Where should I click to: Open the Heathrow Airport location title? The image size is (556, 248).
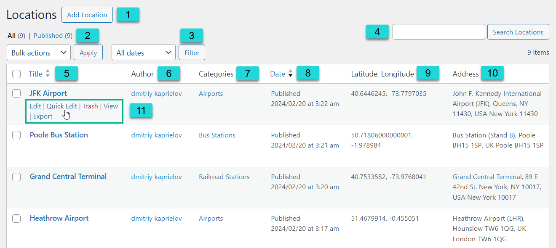point(59,218)
